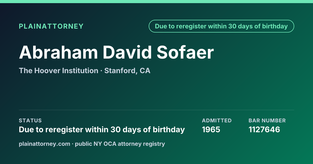The image size is (313, 164).
Task: Select the admitted year 1965
Action: pos(211,129)
